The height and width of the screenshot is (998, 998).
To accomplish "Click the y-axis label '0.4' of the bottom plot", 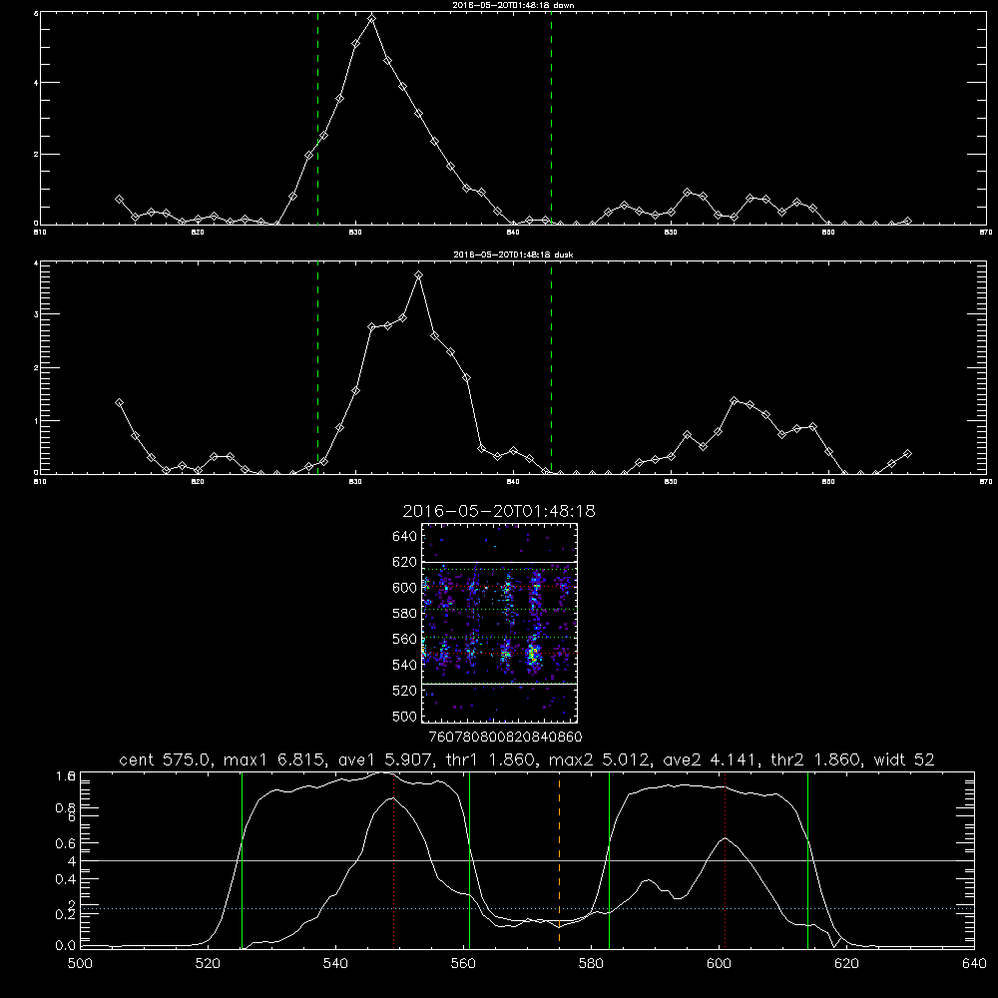I will [66, 879].
